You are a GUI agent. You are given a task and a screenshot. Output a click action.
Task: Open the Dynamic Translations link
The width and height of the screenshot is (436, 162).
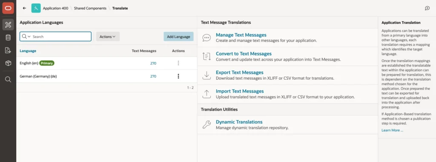[239, 122]
